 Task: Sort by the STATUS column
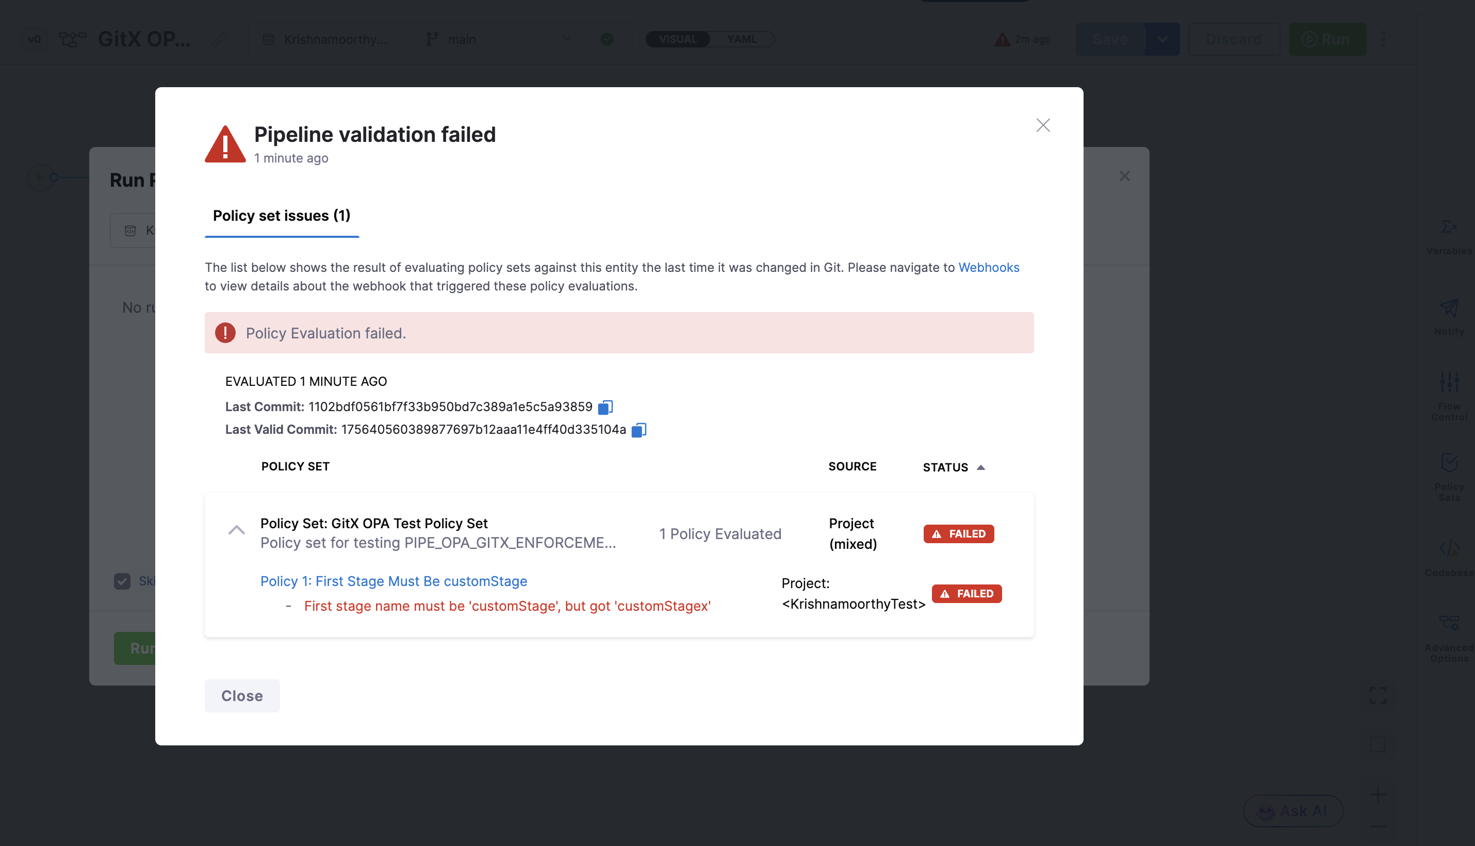click(x=954, y=467)
